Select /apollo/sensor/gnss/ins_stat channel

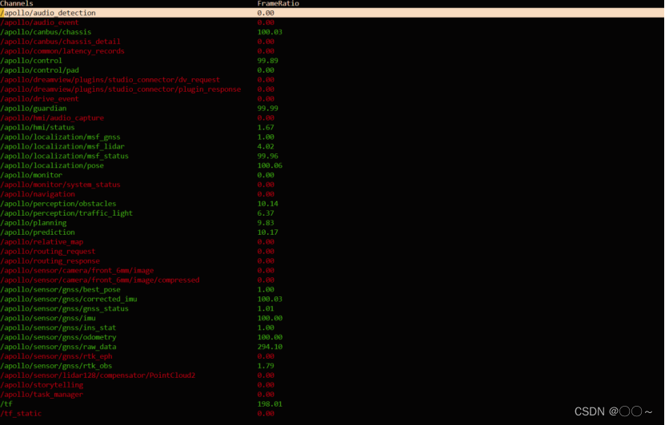click(x=58, y=328)
